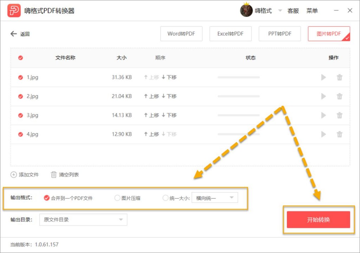Move 3.jpg up with 上移

[152, 115]
